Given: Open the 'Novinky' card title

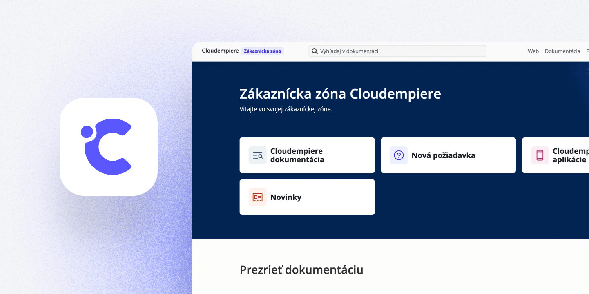Looking at the screenshot, I should (286, 197).
